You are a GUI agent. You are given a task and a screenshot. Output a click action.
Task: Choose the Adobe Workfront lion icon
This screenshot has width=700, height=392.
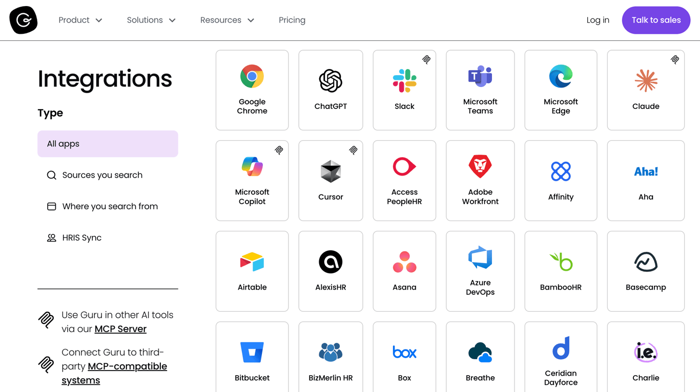click(480, 167)
